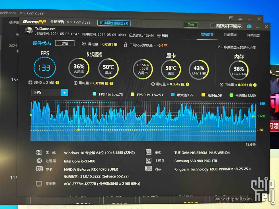The width and height of the screenshot is (279, 209).
Task: Click the 详情 details button
Action: click(65, 43)
